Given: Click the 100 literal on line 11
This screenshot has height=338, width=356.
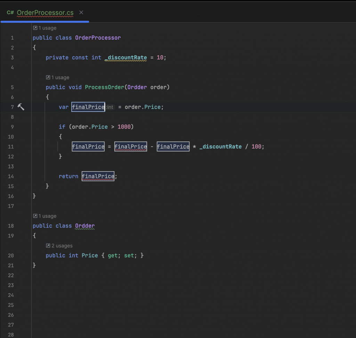Looking at the screenshot, I should click(x=256, y=147).
